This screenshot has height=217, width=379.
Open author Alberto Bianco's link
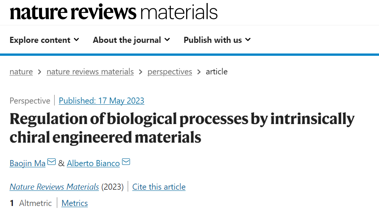(93, 163)
